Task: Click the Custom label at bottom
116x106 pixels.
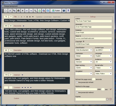Action: [16, 98]
